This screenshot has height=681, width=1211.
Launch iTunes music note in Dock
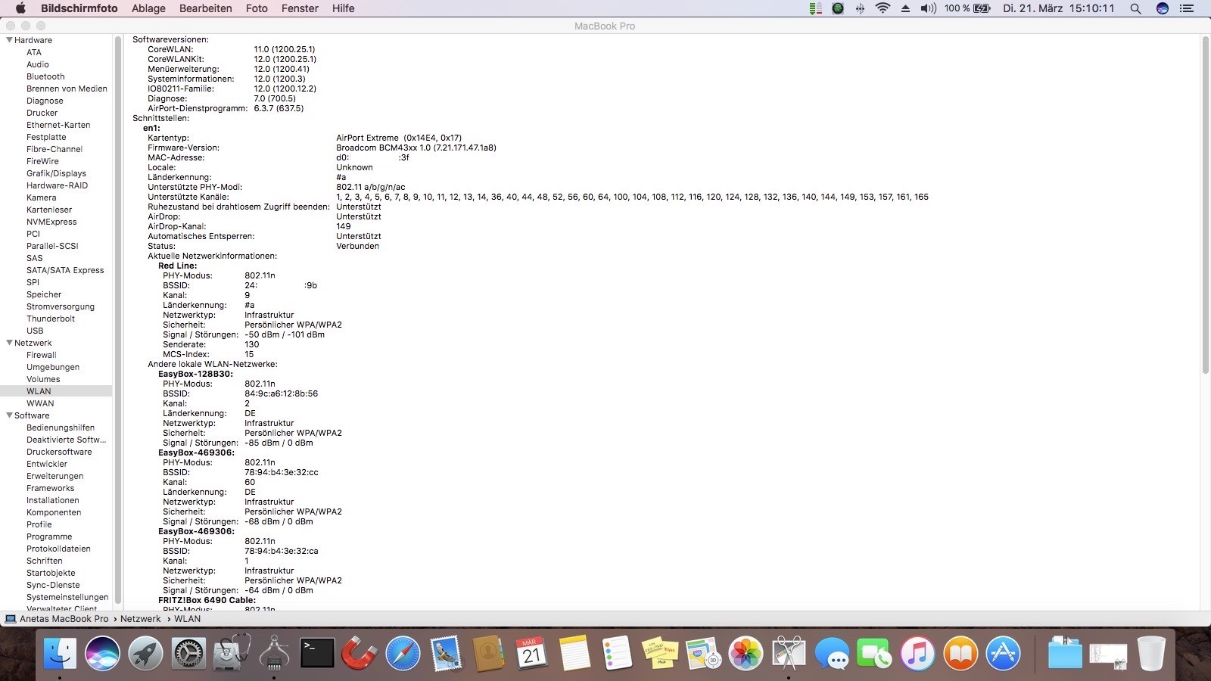coord(917,652)
